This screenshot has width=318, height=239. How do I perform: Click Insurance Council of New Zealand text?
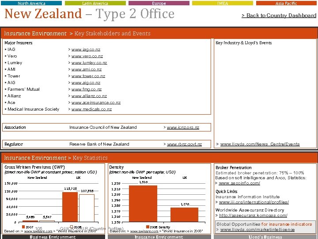point(103,127)
